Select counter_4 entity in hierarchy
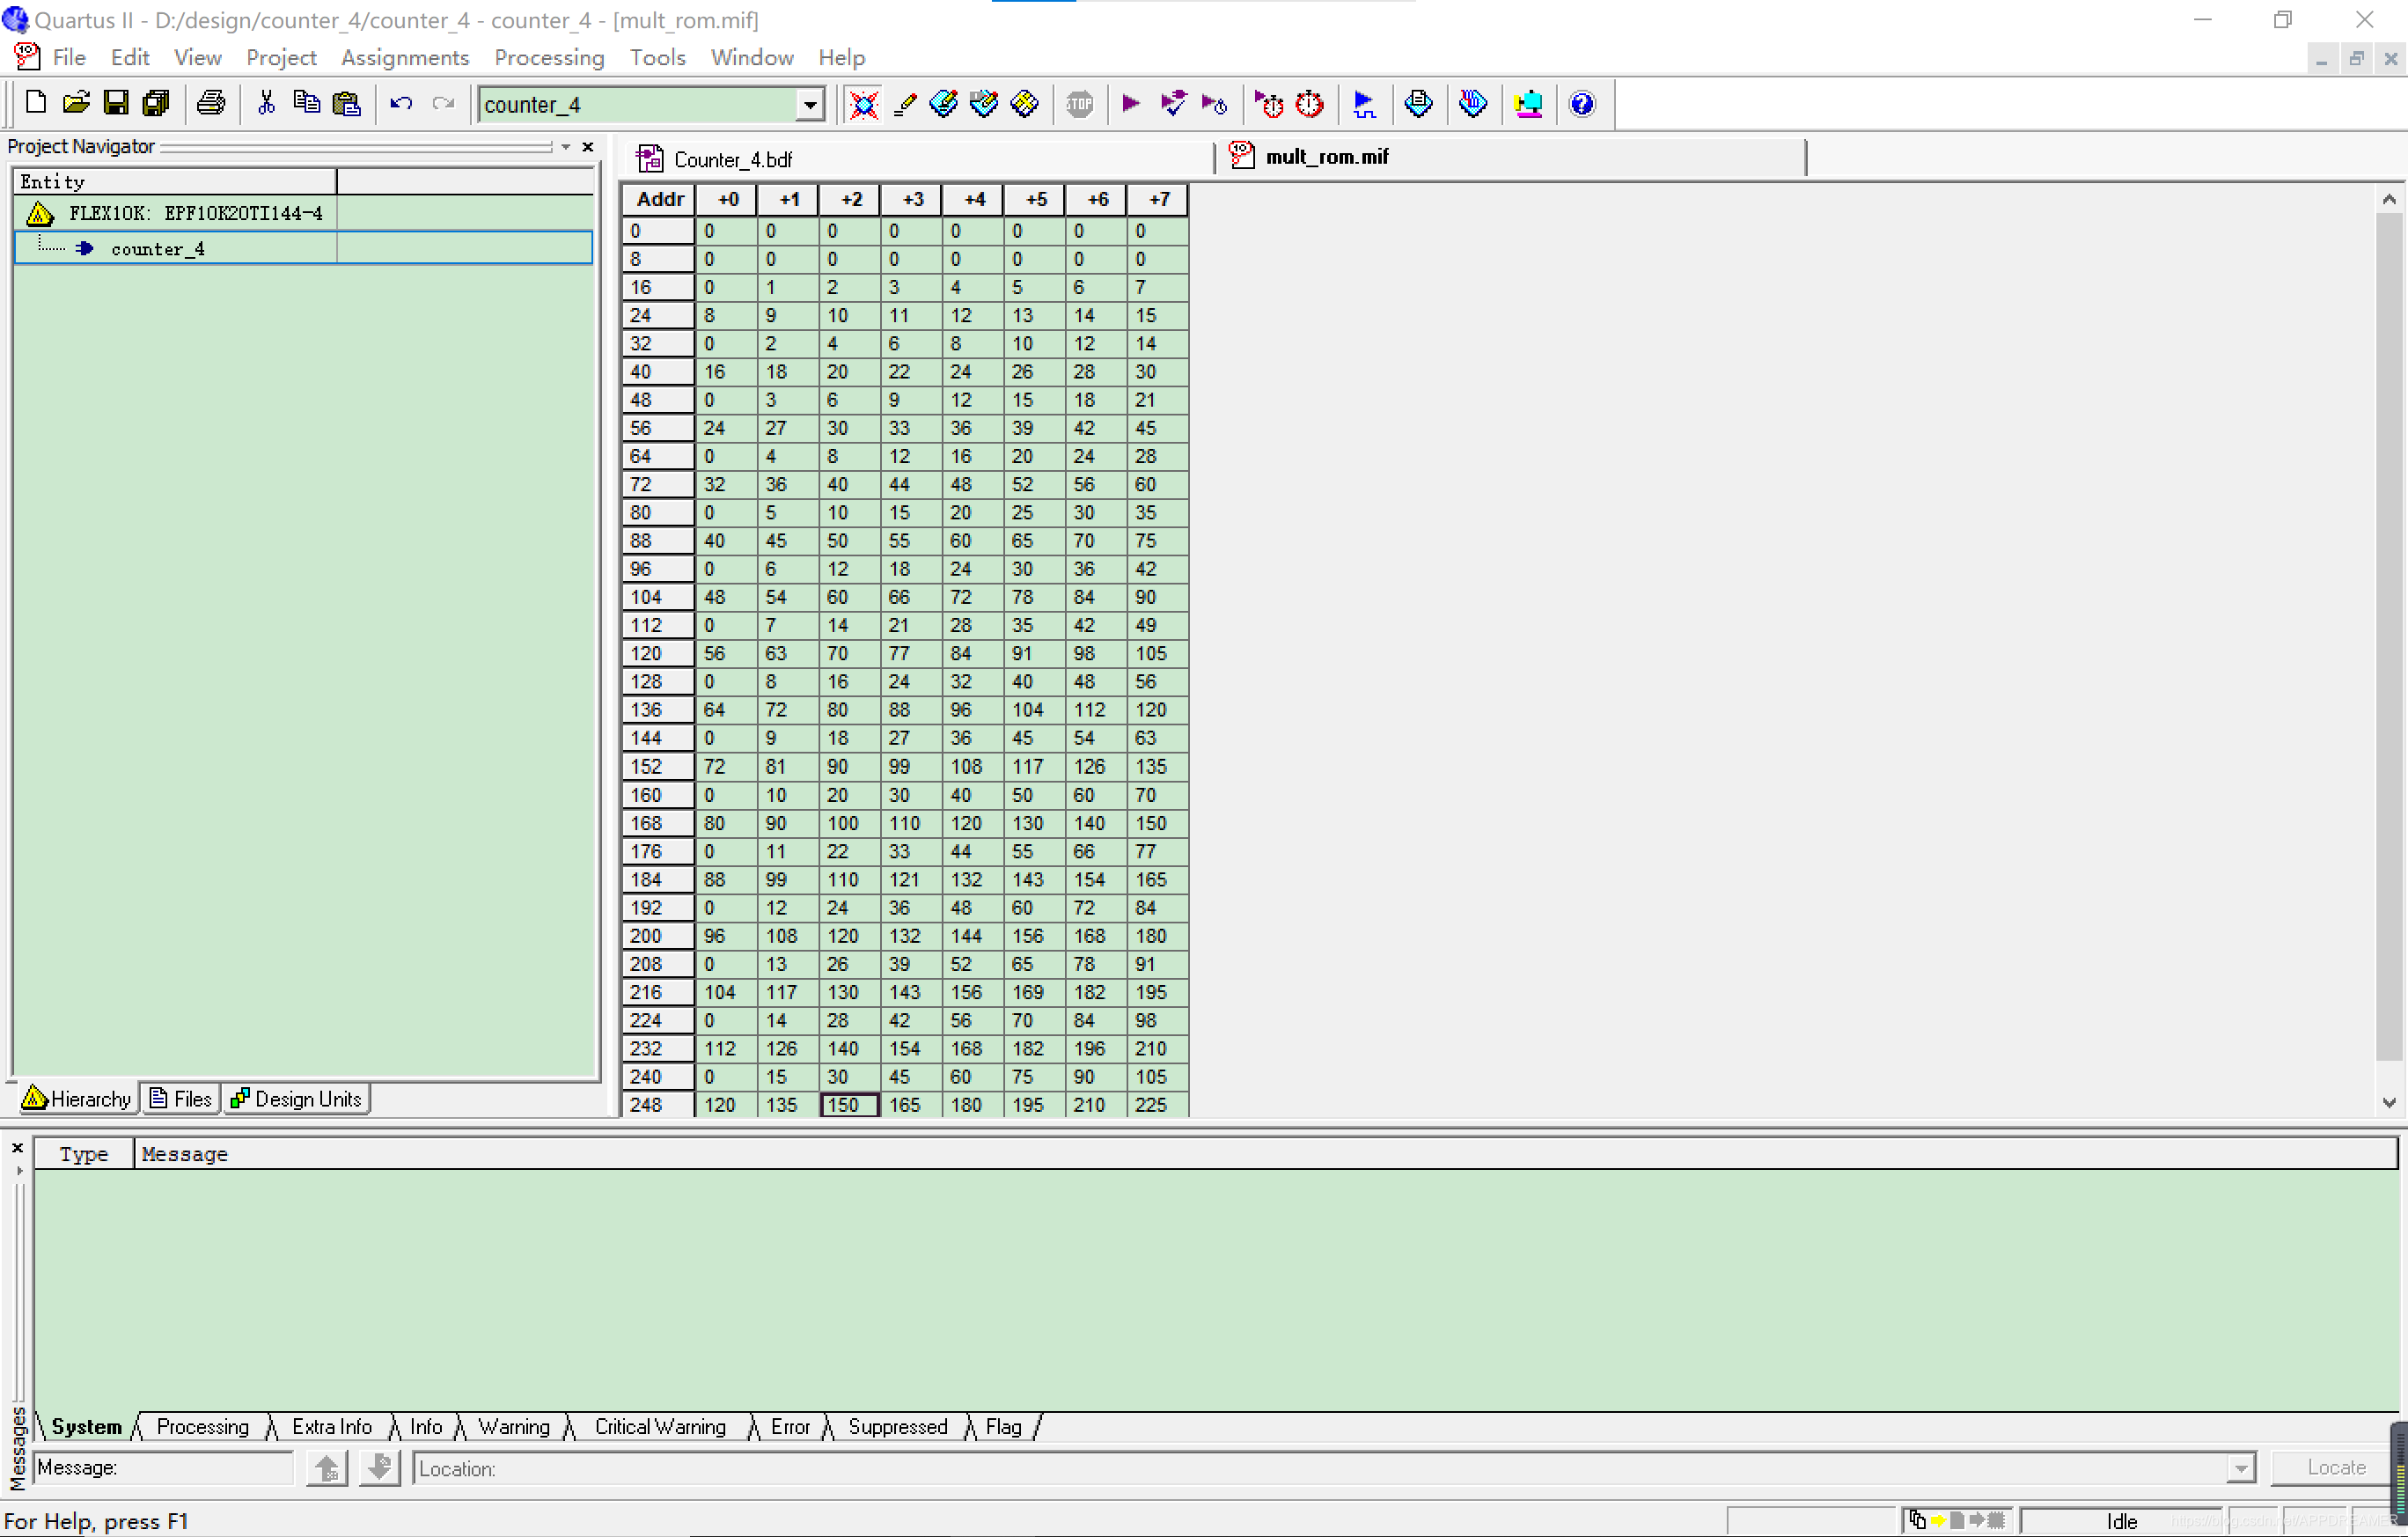This screenshot has height=1537, width=2408. pos(158,249)
